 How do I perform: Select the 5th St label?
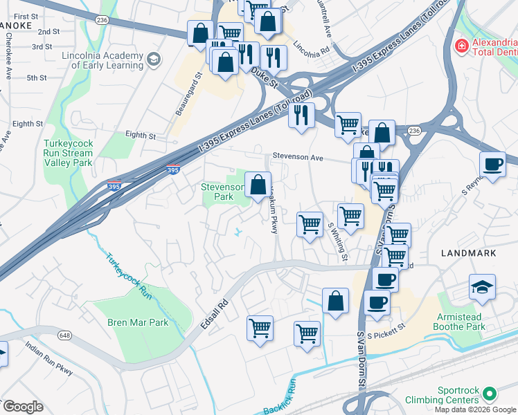37,78
